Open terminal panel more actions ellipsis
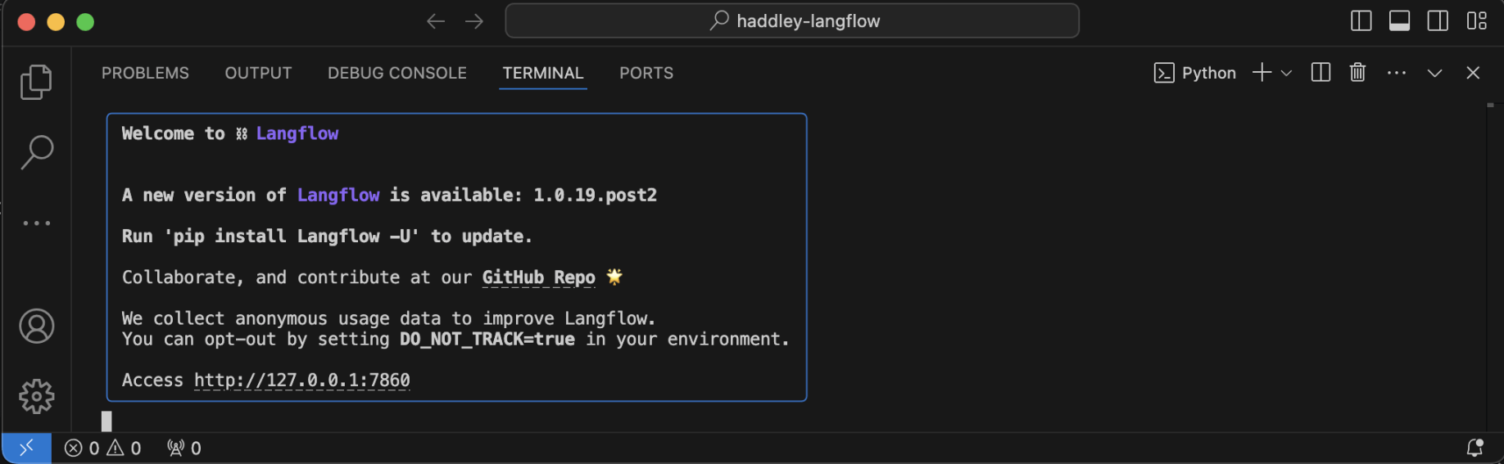 1397,73
